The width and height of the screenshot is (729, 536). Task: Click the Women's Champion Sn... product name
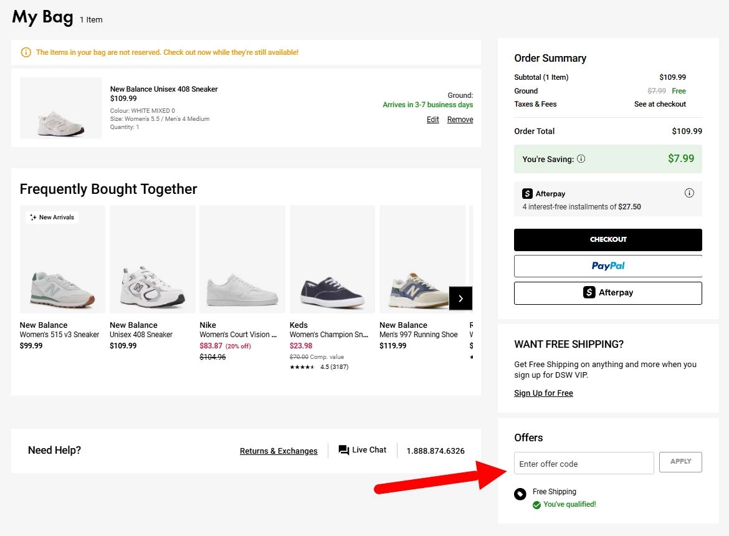click(x=329, y=335)
